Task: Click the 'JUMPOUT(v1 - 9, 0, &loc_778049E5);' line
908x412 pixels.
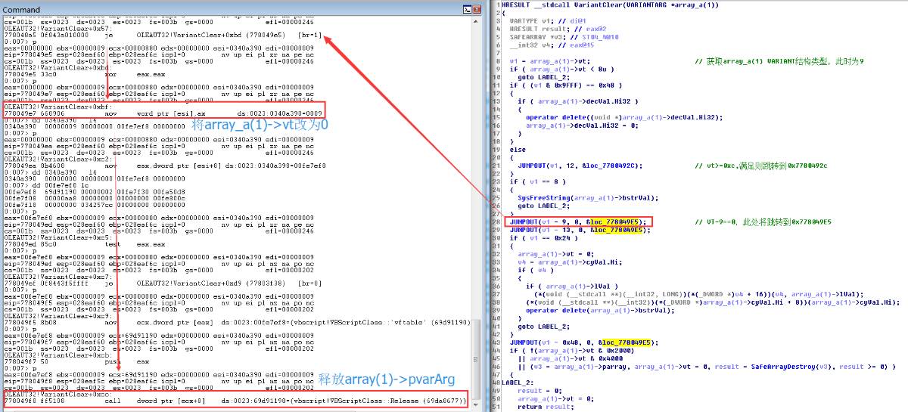Action: pyautogui.click(x=577, y=221)
